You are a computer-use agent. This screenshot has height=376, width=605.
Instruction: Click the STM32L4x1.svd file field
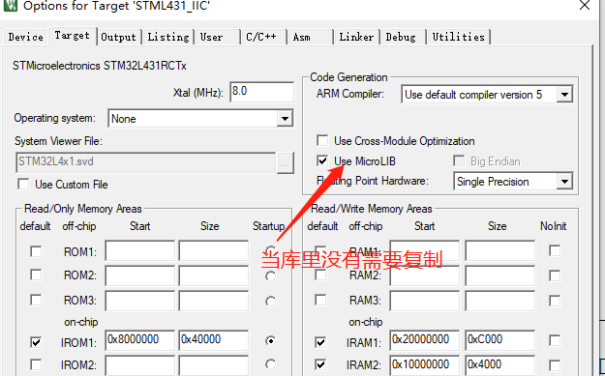pyautogui.click(x=146, y=162)
